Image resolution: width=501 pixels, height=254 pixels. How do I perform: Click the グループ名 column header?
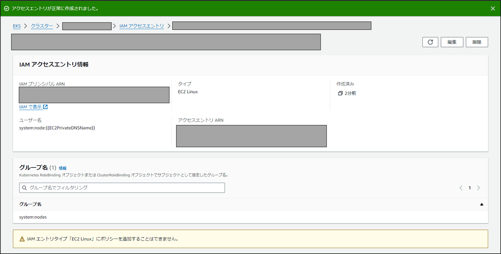tap(30, 204)
